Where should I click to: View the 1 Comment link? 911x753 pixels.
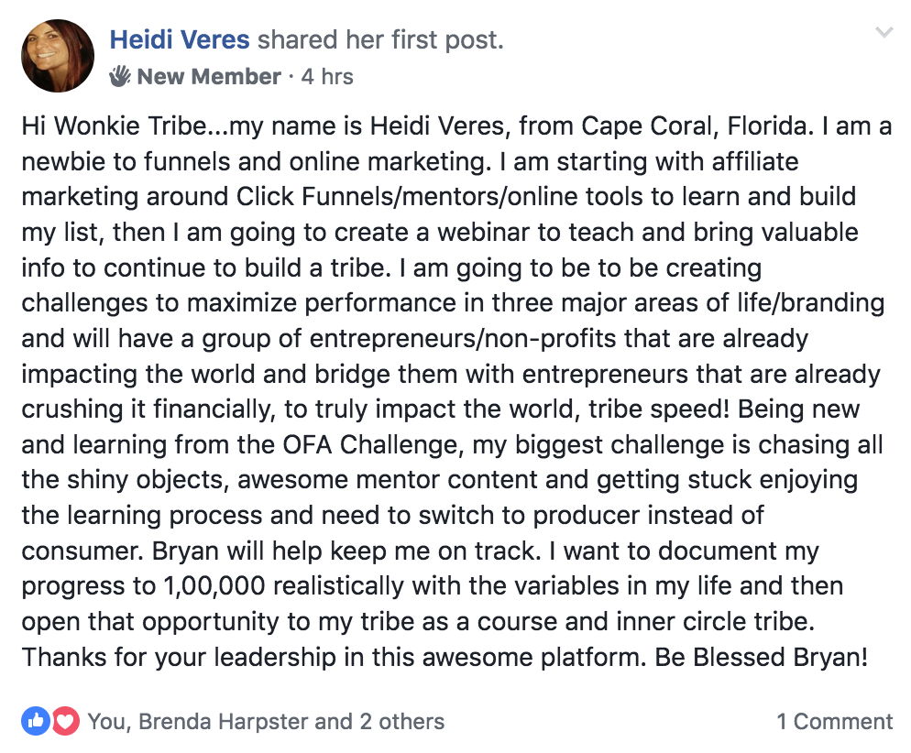coord(834,722)
